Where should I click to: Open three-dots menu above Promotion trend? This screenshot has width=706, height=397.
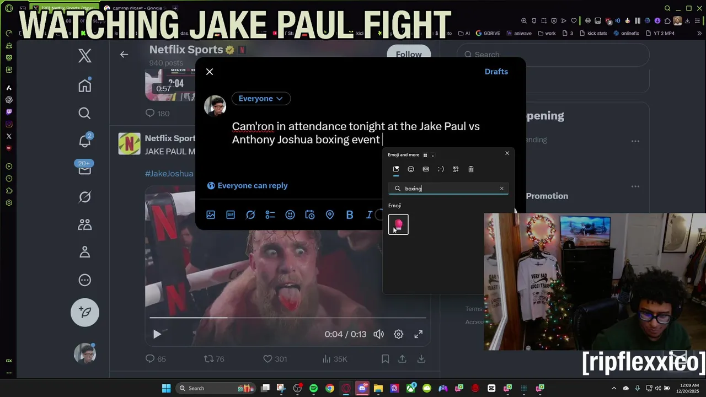(x=635, y=186)
